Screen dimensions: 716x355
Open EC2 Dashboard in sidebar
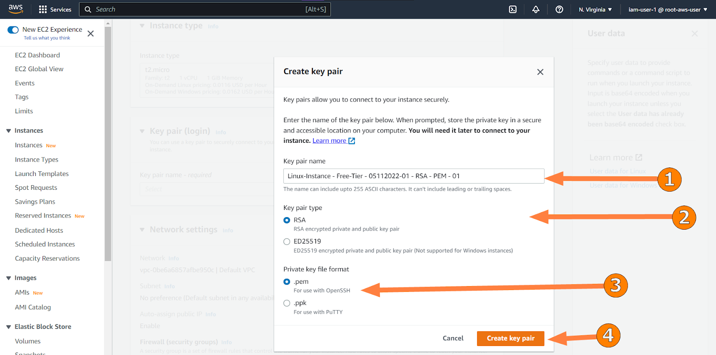tap(37, 55)
